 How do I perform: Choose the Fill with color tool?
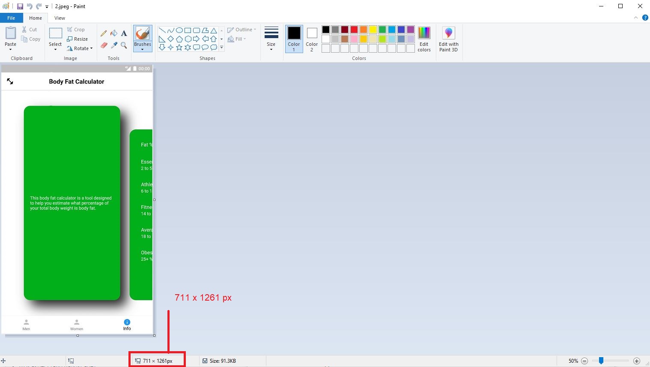pos(113,33)
